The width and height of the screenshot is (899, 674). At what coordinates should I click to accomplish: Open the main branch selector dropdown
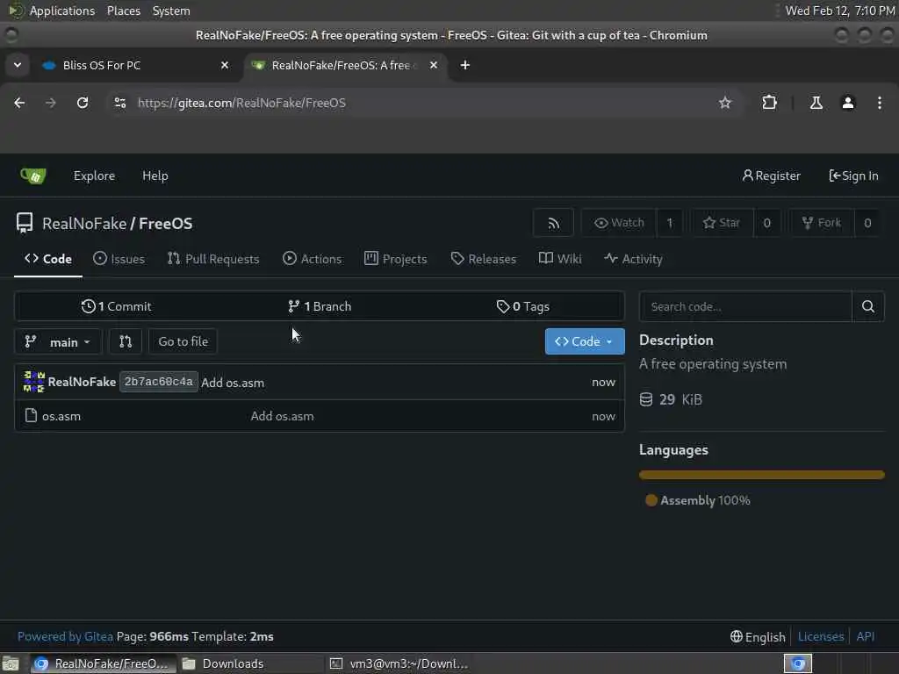[x=59, y=341]
